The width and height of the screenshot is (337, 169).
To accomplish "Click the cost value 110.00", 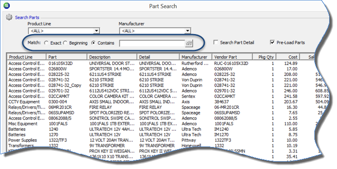I will [x=291, y=124].
